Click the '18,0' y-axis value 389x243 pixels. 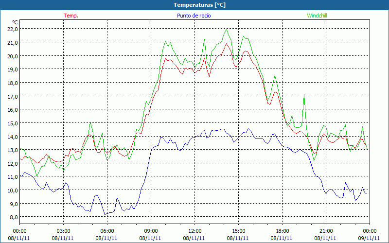(x=13, y=83)
